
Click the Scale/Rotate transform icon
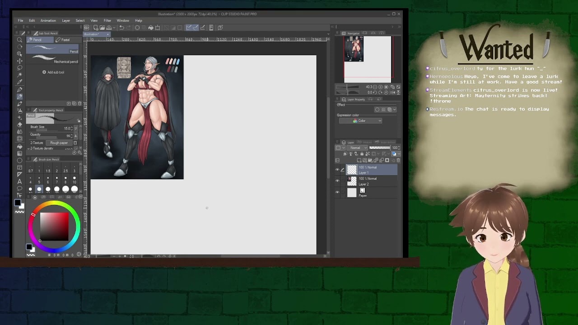coord(157,28)
